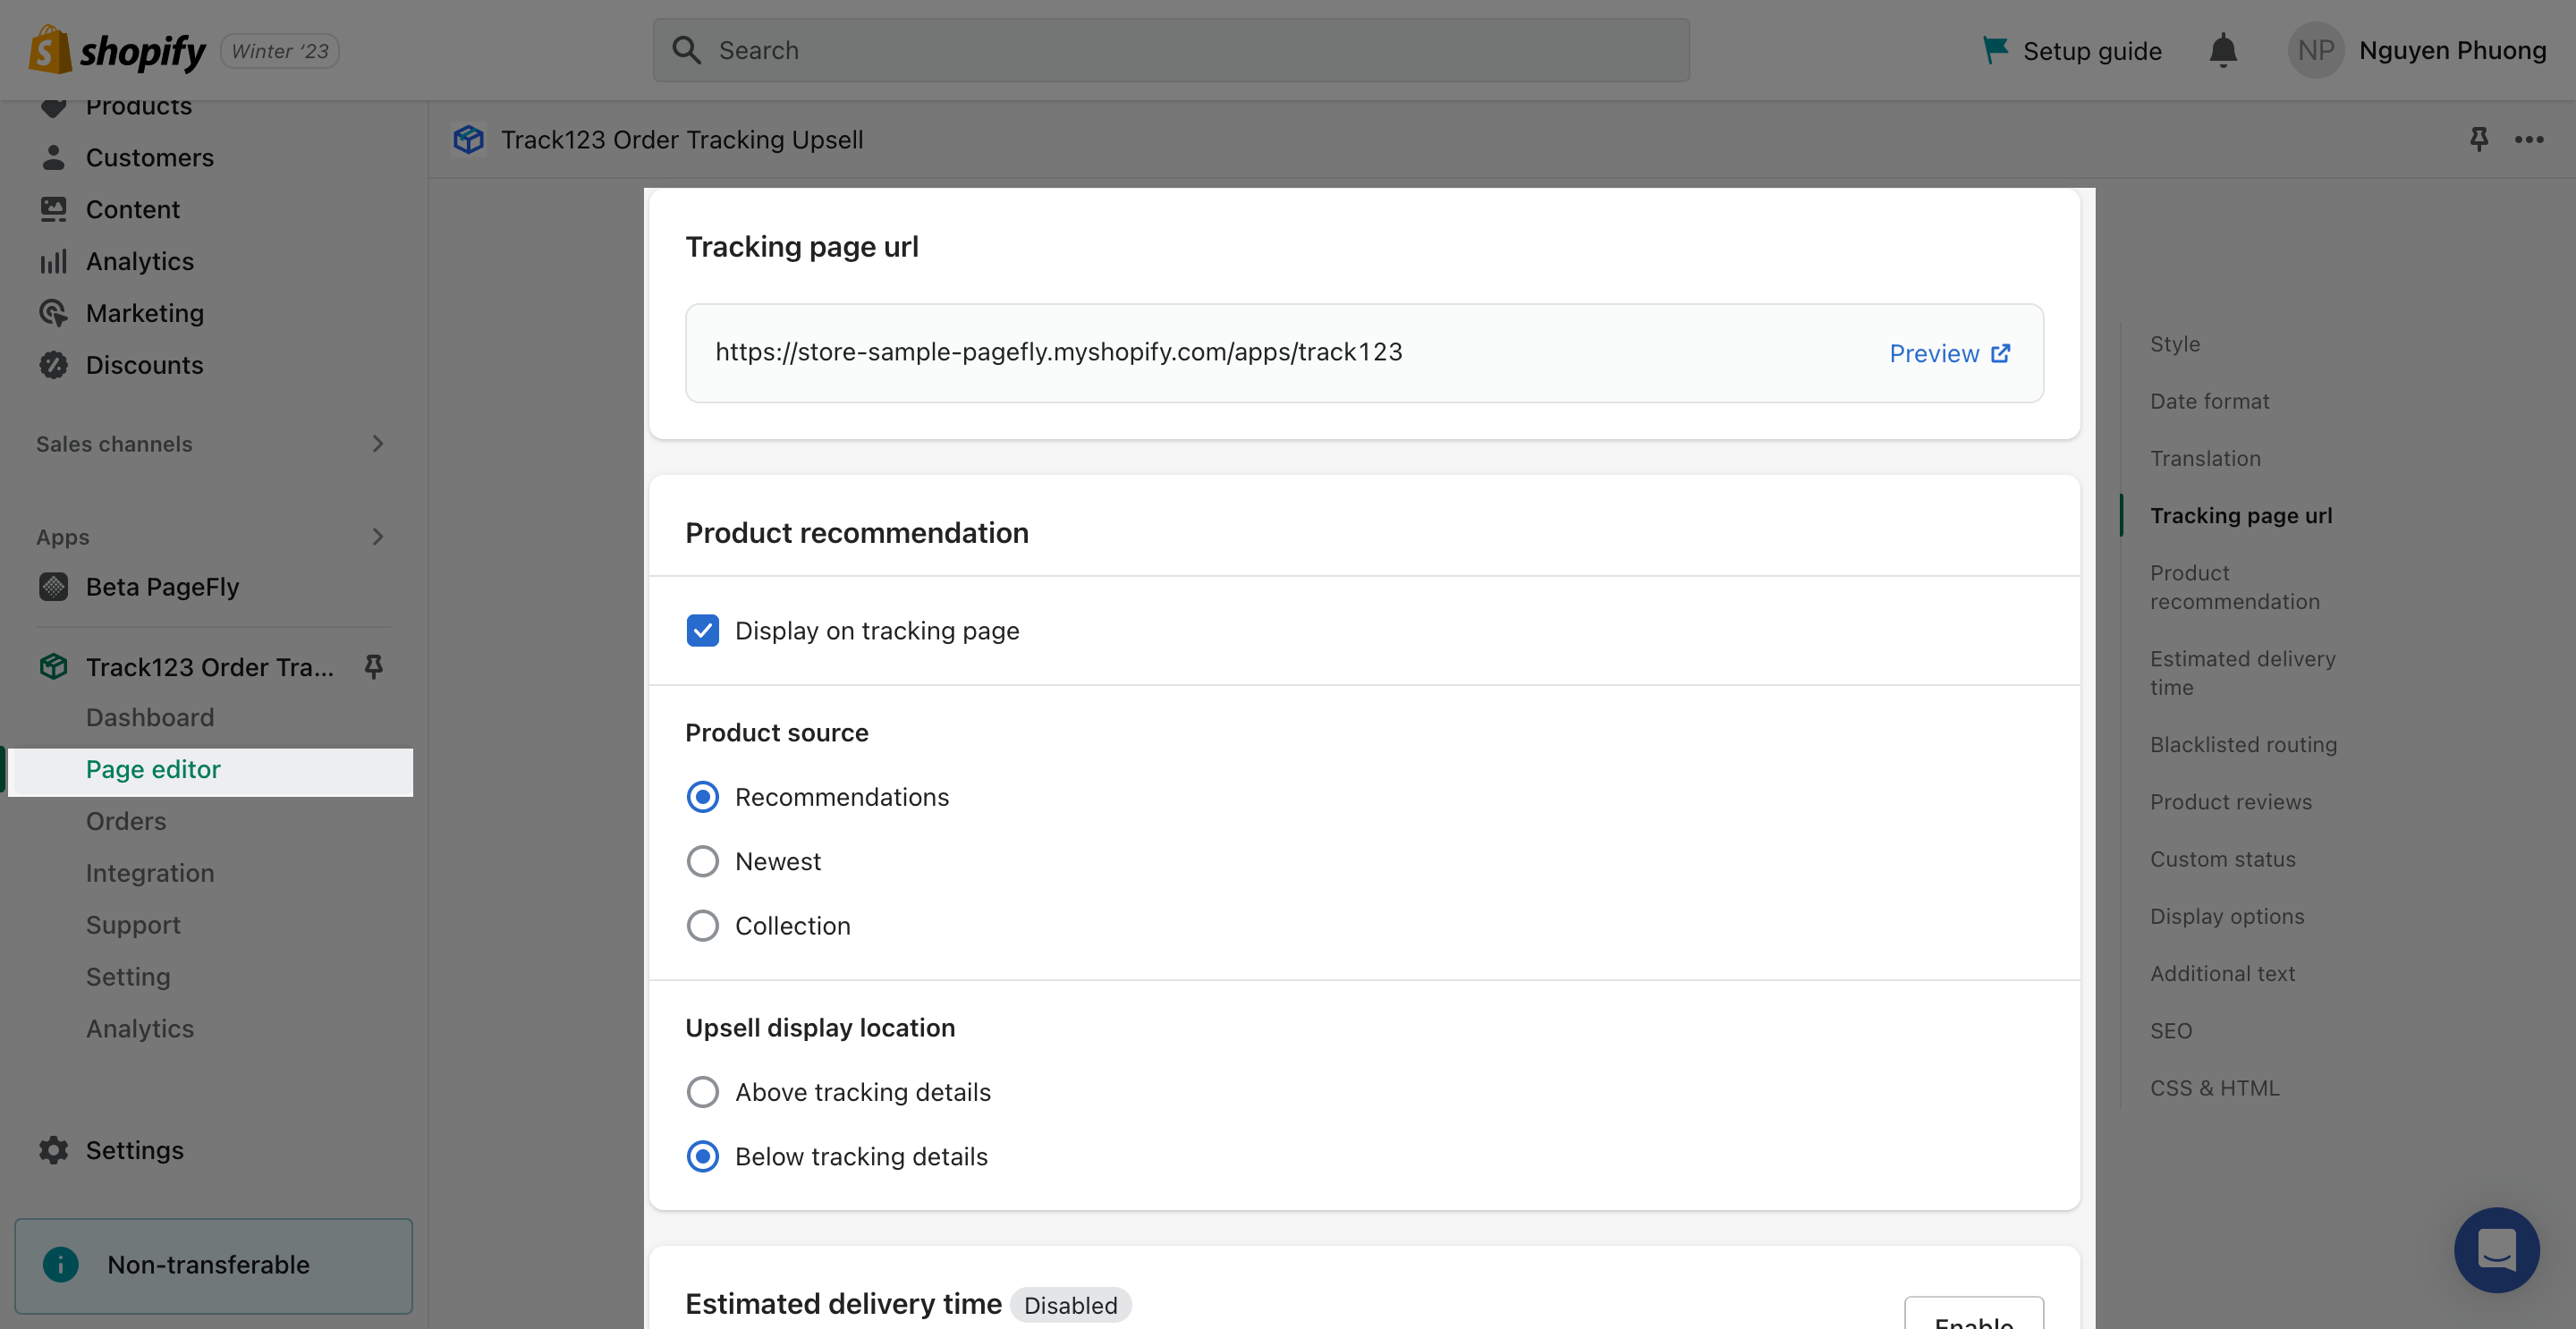Open the Support menu item
This screenshot has height=1329, width=2576.
(133, 925)
